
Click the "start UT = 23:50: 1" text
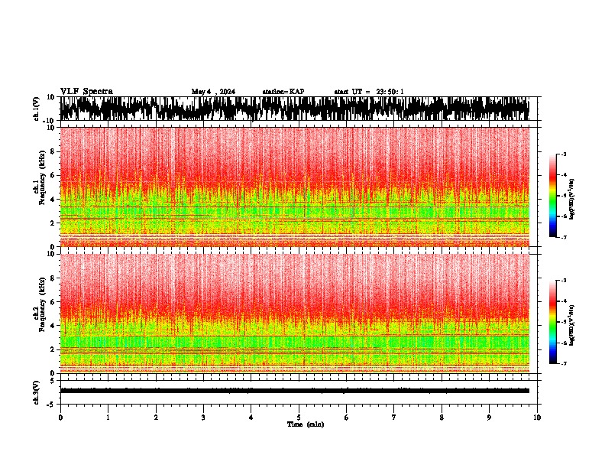(x=369, y=92)
